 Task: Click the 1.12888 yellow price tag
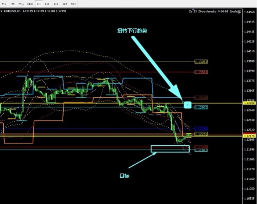coord(249,103)
